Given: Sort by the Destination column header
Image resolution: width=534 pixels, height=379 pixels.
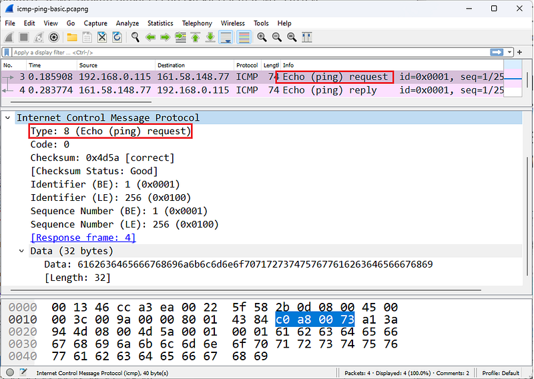Looking at the screenshot, I should point(194,65).
